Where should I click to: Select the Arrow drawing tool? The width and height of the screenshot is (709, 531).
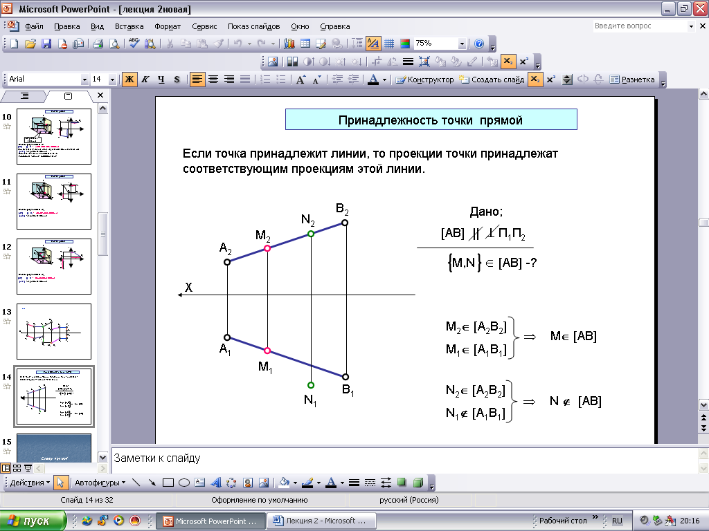pyautogui.click(x=152, y=483)
